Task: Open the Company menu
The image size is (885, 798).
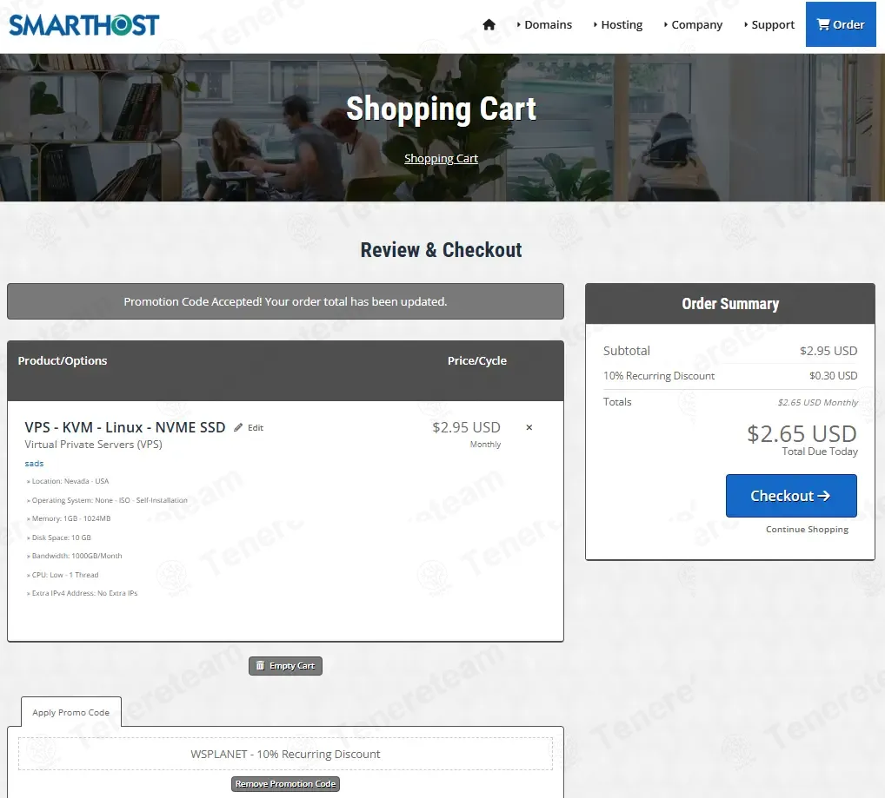Action: (693, 25)
